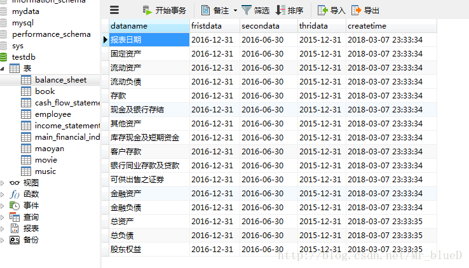Click the createtime column header
469x268 pixels.
coord(391,26)
